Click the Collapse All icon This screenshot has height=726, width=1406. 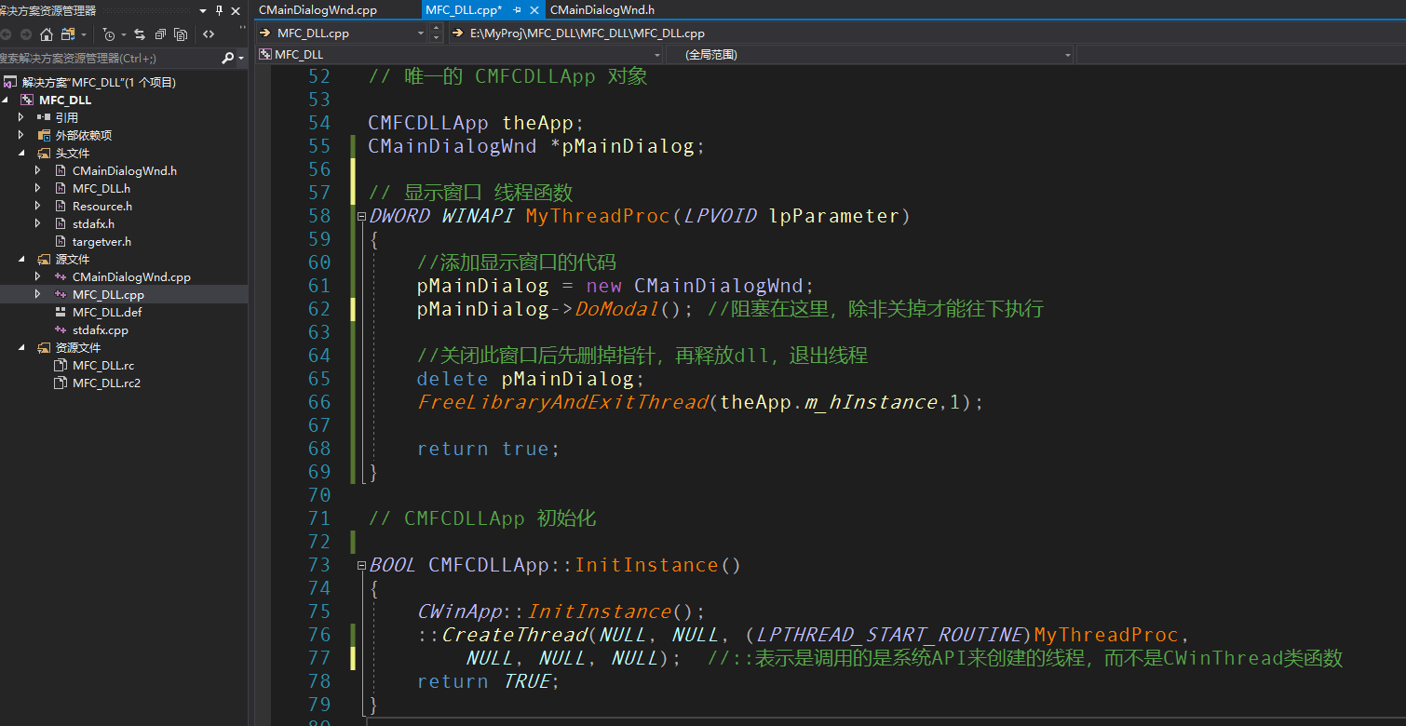[160, 34]
